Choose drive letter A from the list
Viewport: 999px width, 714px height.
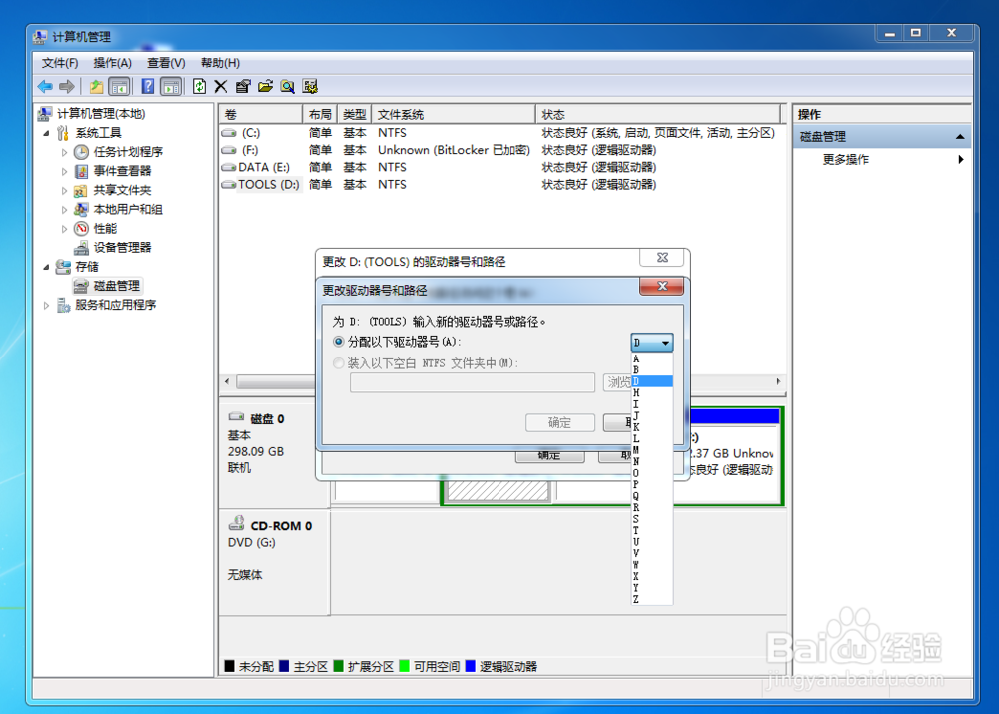click(x=652, y=359)
